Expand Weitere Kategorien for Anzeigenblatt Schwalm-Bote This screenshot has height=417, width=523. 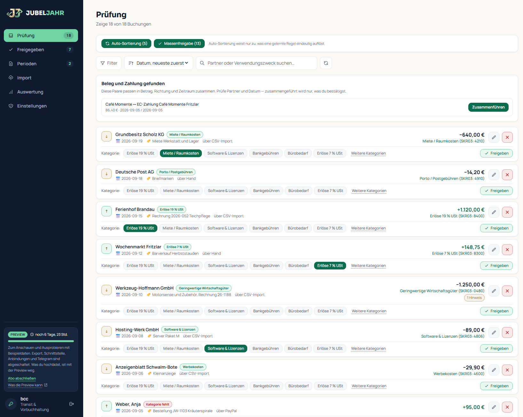click(369, 386)
